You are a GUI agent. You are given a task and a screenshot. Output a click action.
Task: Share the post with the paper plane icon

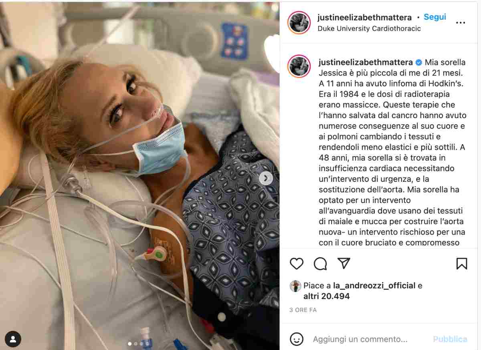[344, 263]
